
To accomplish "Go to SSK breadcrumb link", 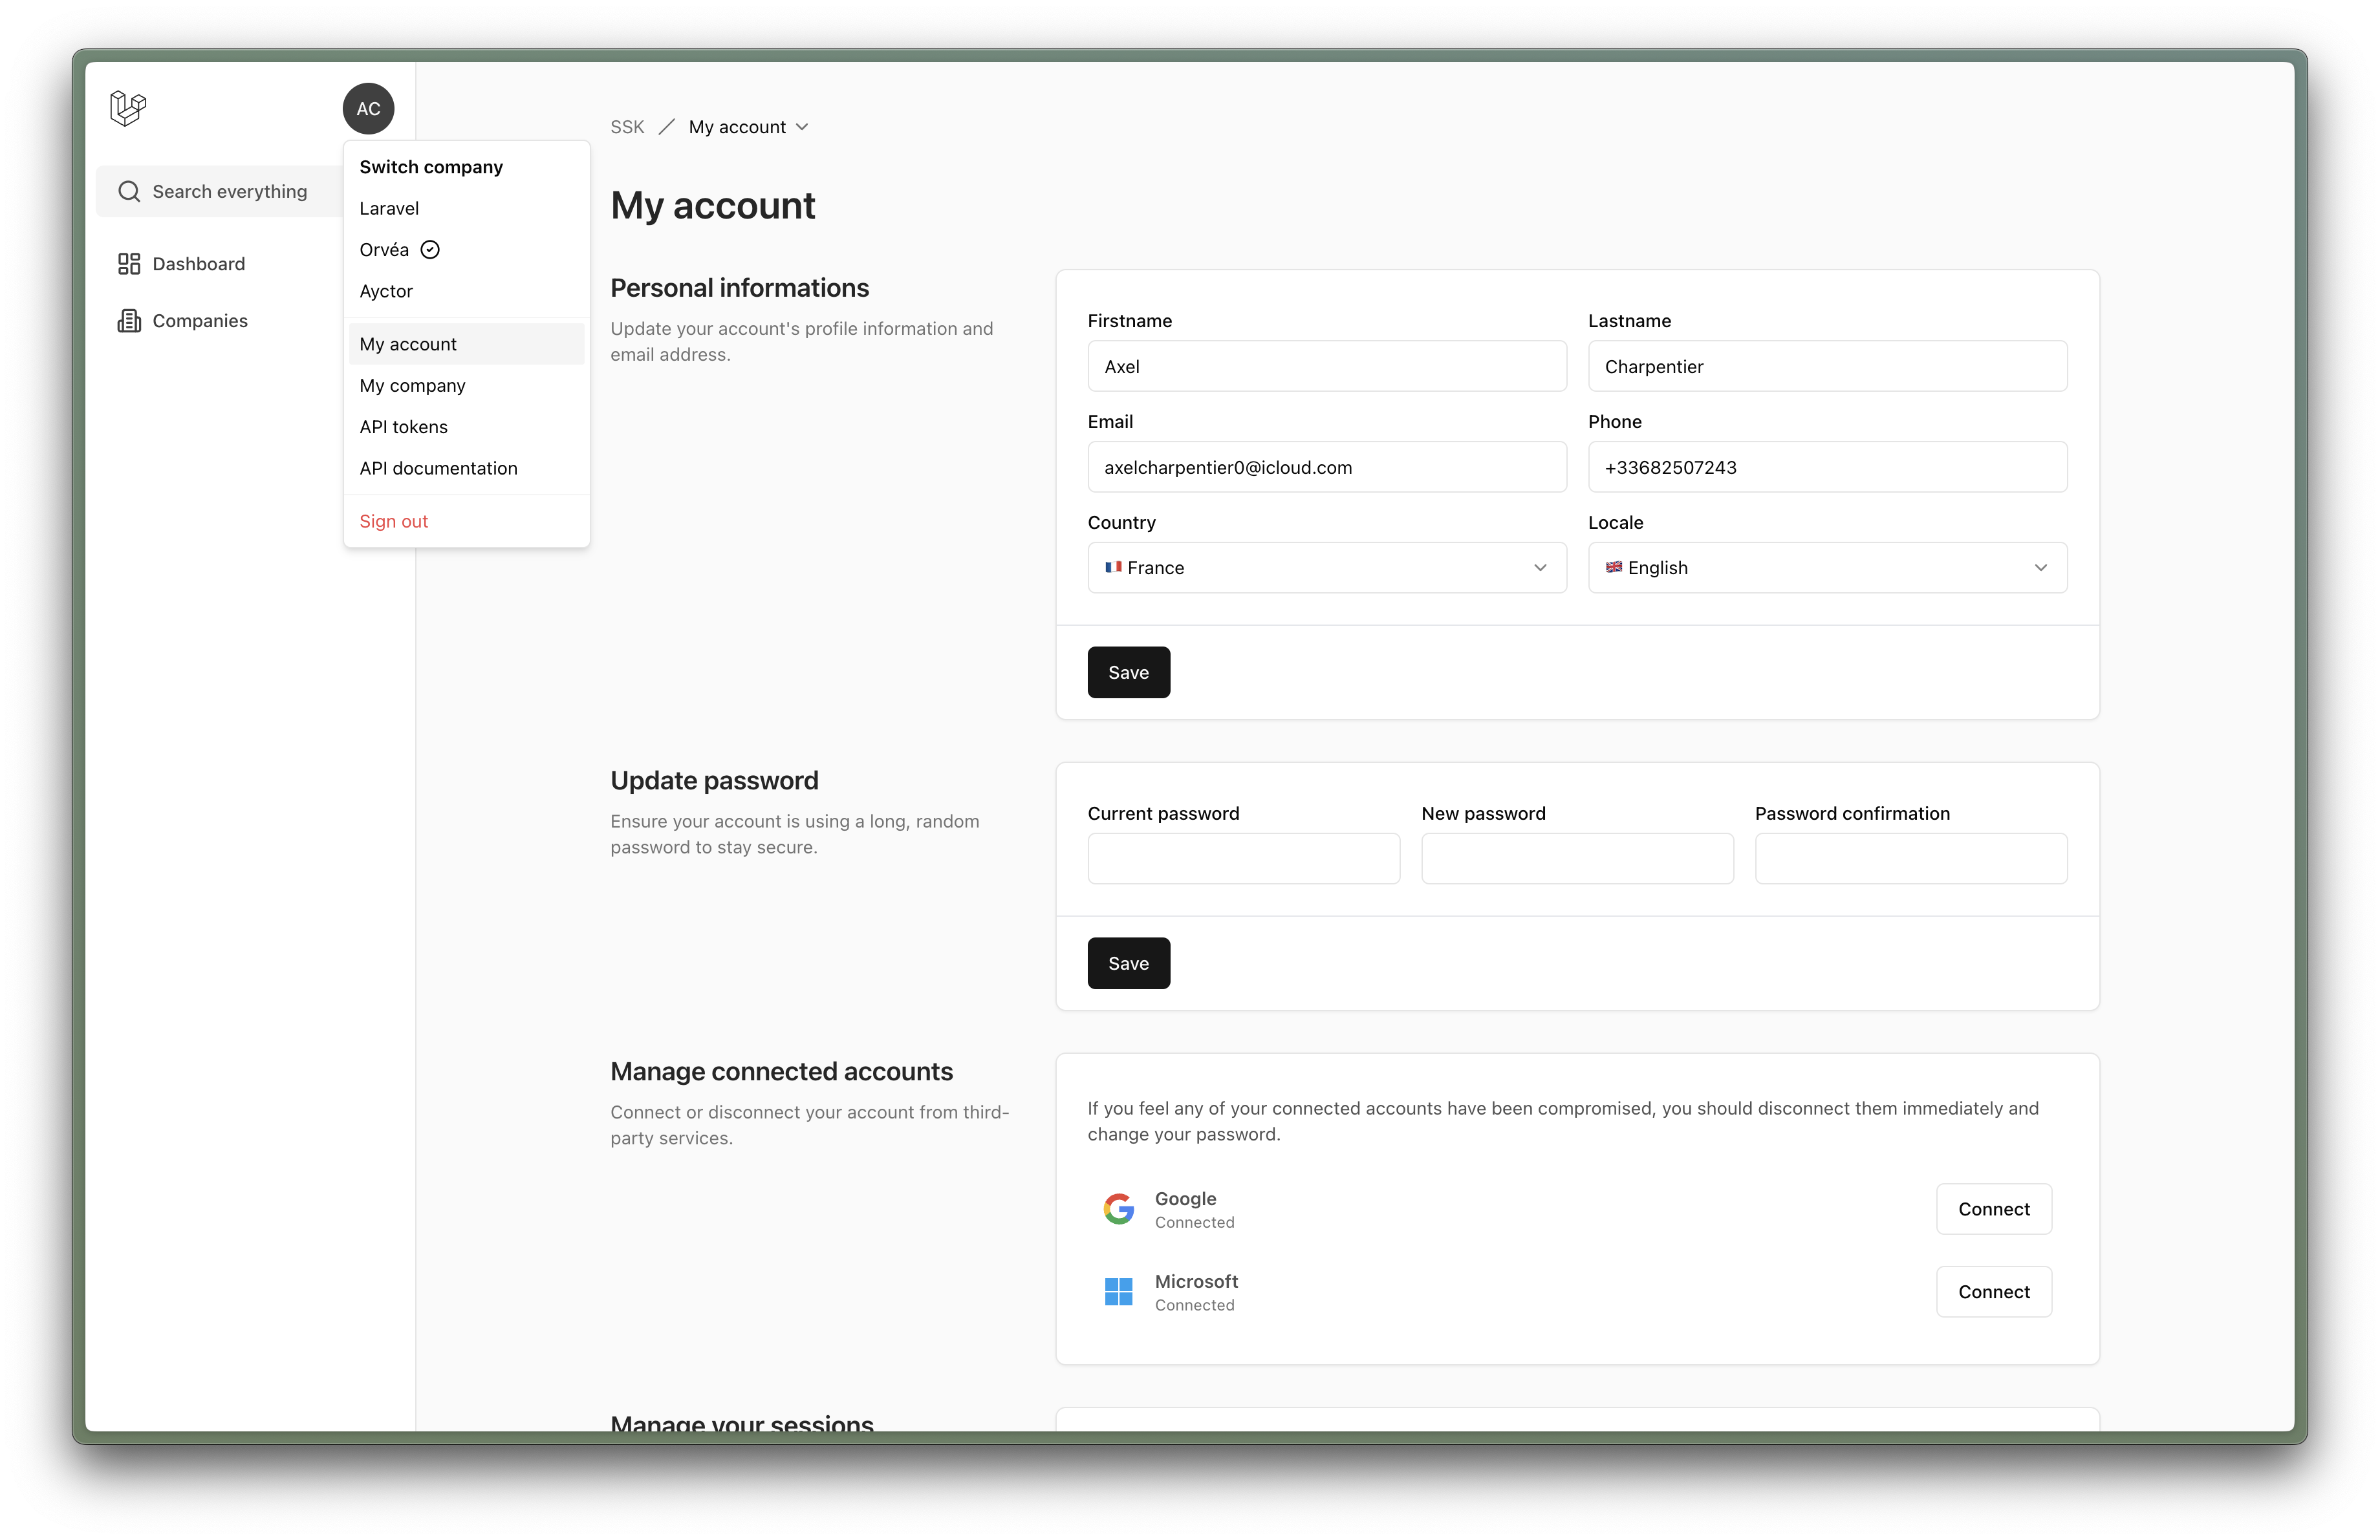I will 627,128.
